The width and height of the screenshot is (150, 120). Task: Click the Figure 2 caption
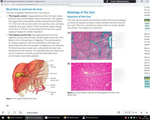click(x=93, y=94)
